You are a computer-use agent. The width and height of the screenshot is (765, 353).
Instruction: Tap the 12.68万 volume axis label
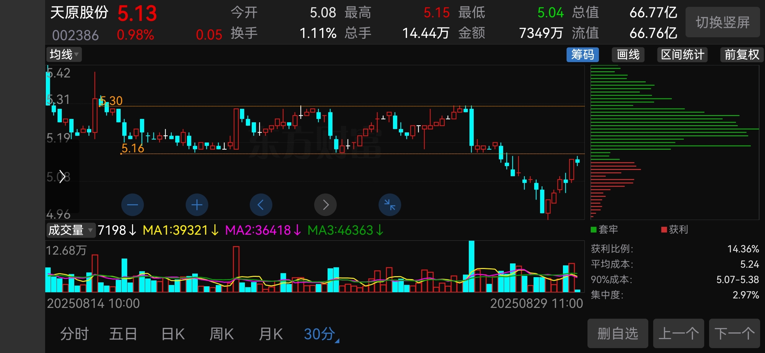(x=66, y=250)
